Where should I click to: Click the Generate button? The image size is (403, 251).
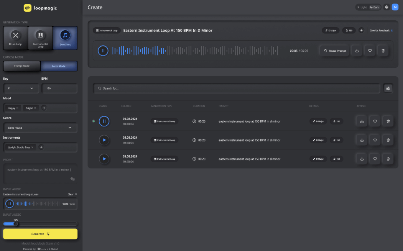40,234
